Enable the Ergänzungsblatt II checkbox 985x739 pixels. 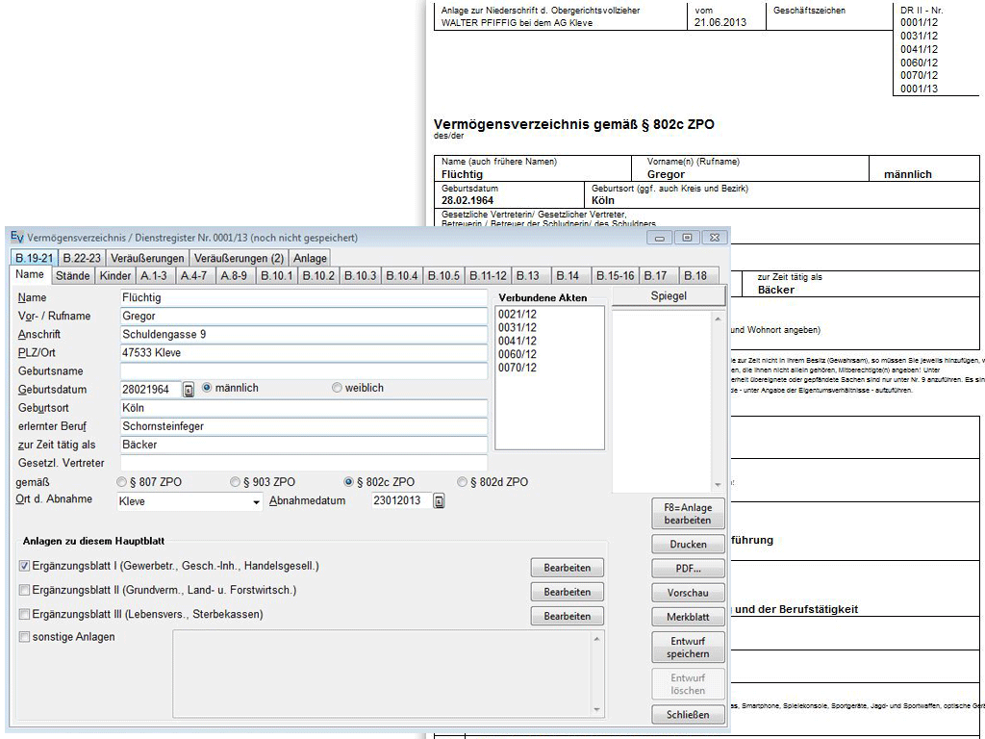pos(24,590)
